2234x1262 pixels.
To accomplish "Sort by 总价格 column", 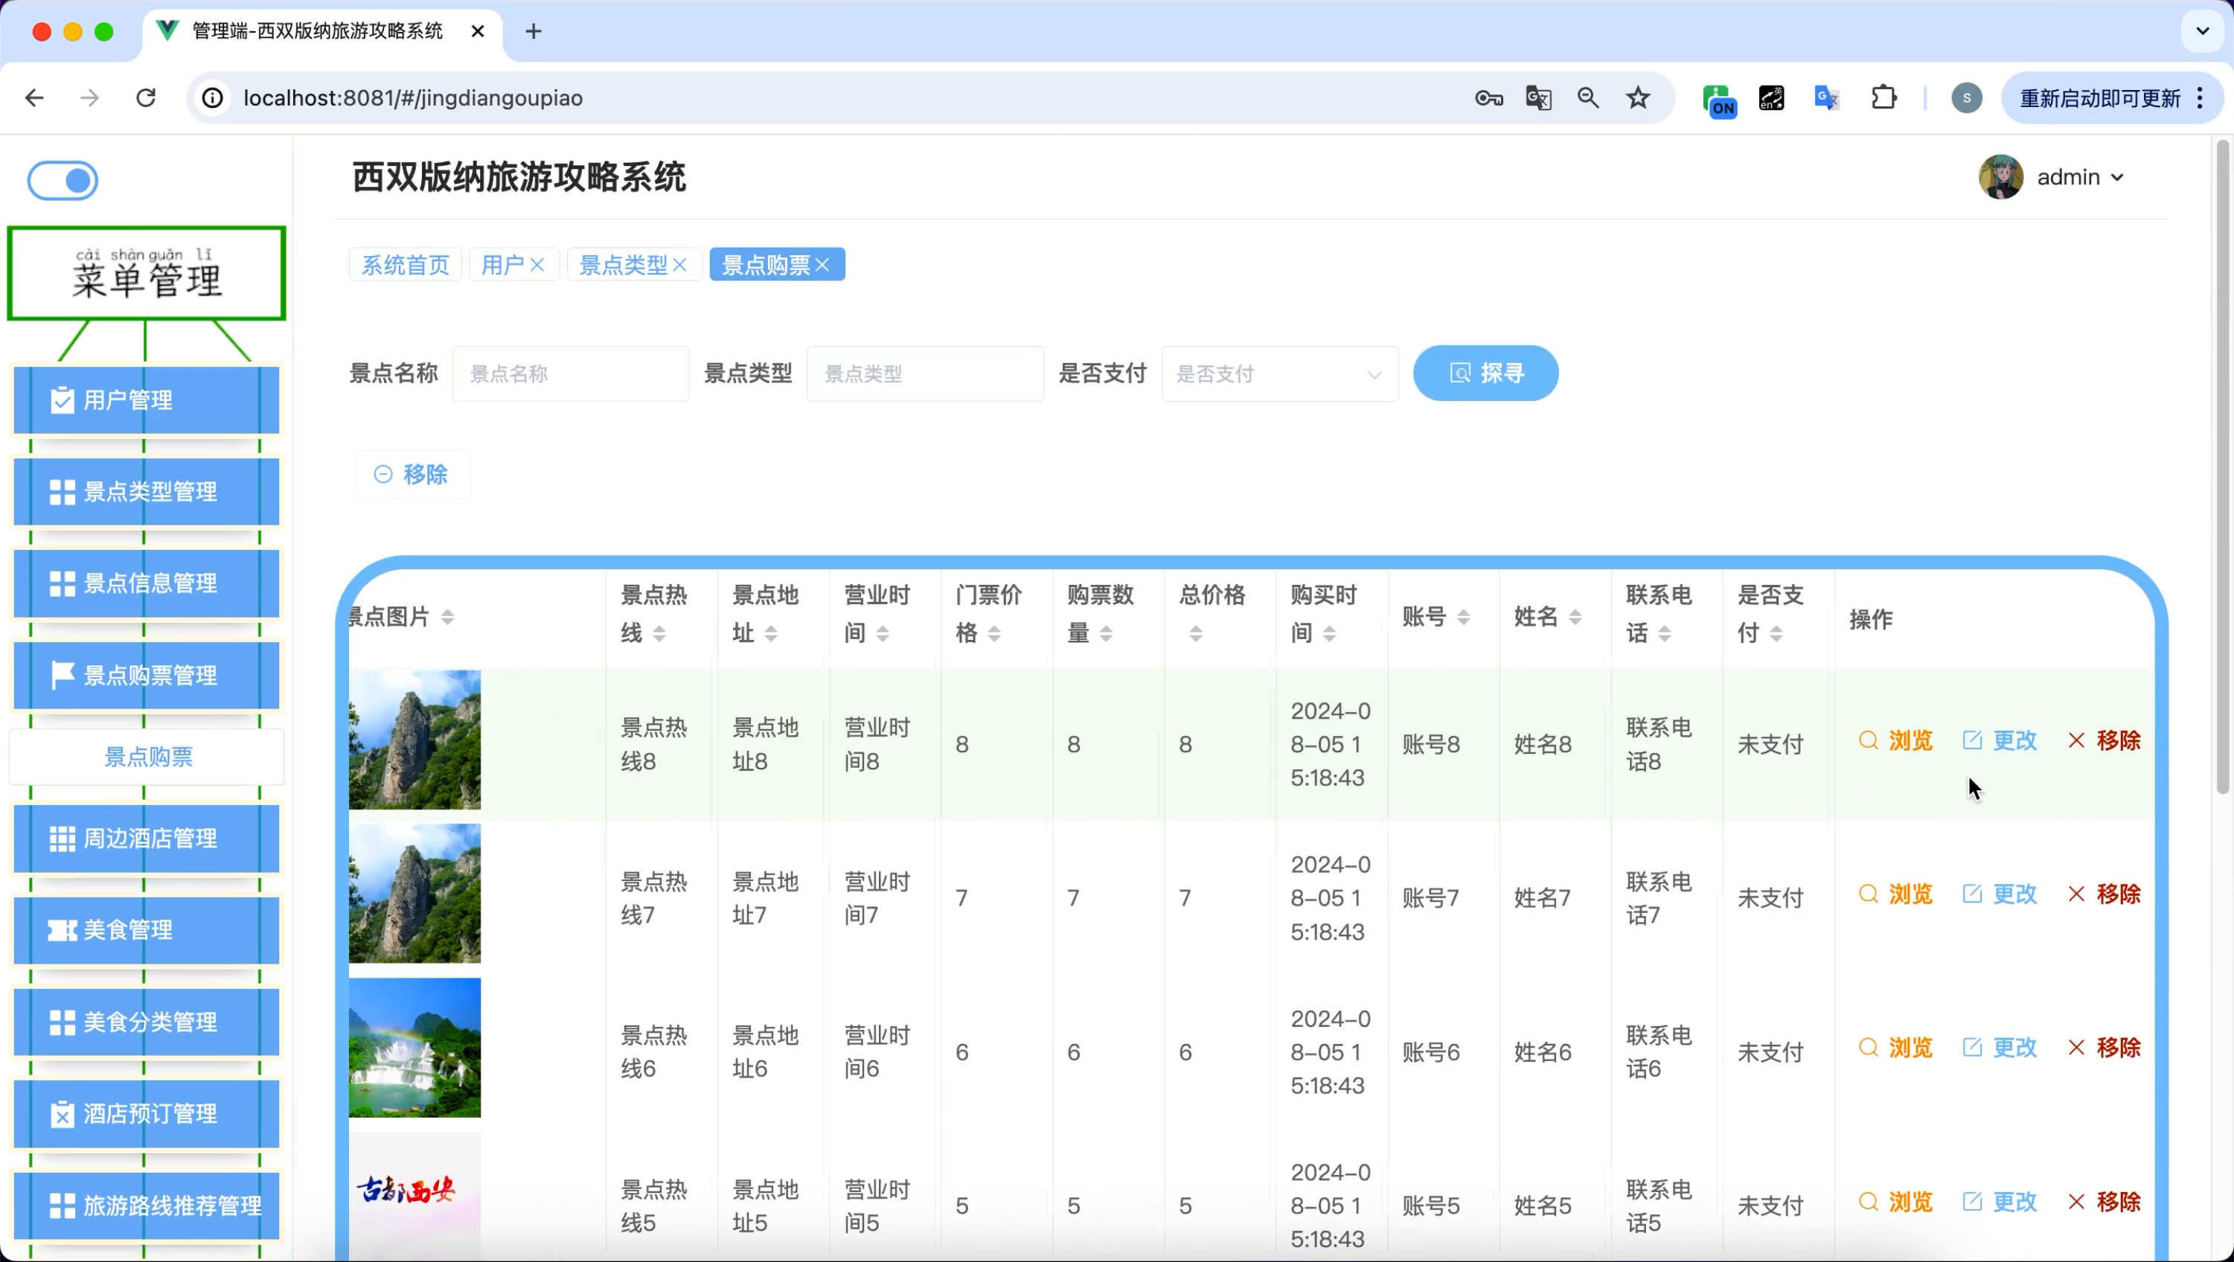I will tap(1196, 634).
